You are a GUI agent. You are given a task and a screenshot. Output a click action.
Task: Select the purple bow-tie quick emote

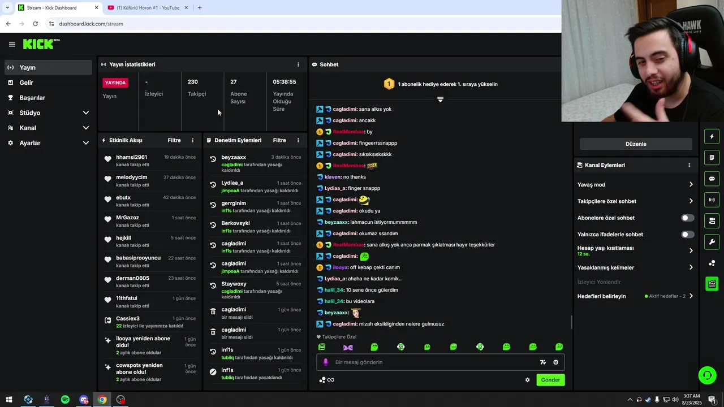tap(348, 347)
